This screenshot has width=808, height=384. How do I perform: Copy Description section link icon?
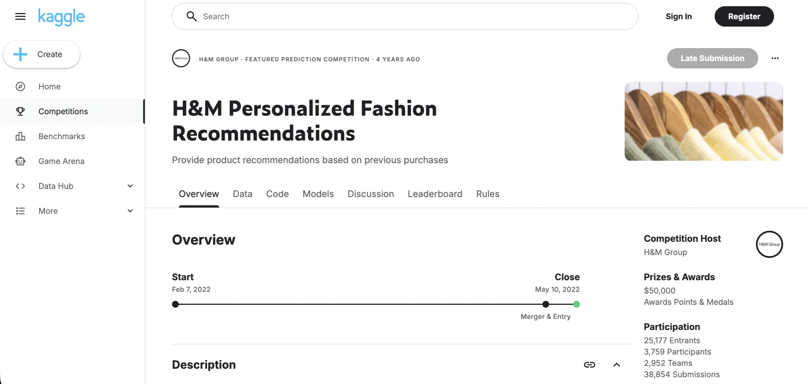589,365
